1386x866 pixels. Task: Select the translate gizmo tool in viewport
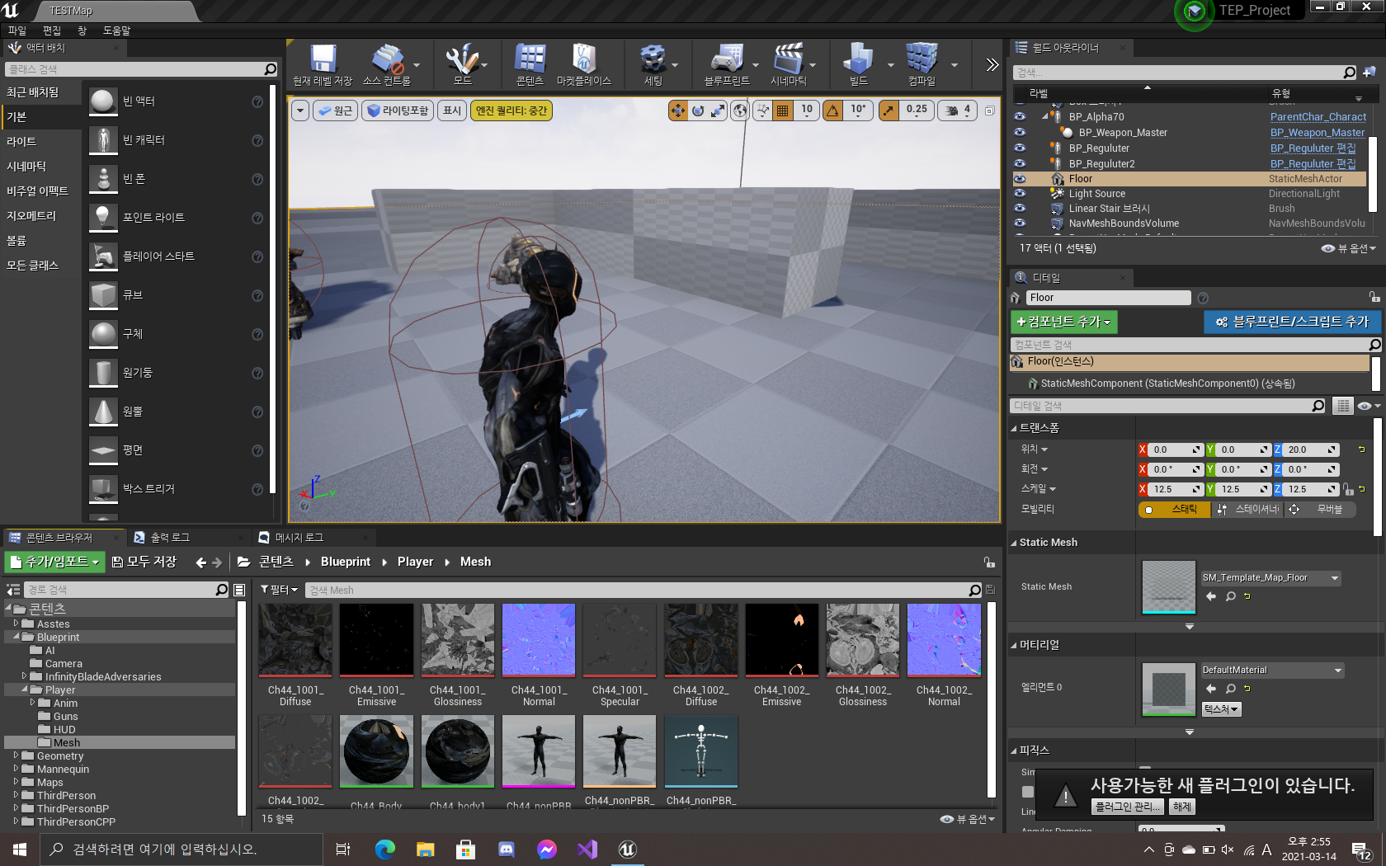(677, 111)
